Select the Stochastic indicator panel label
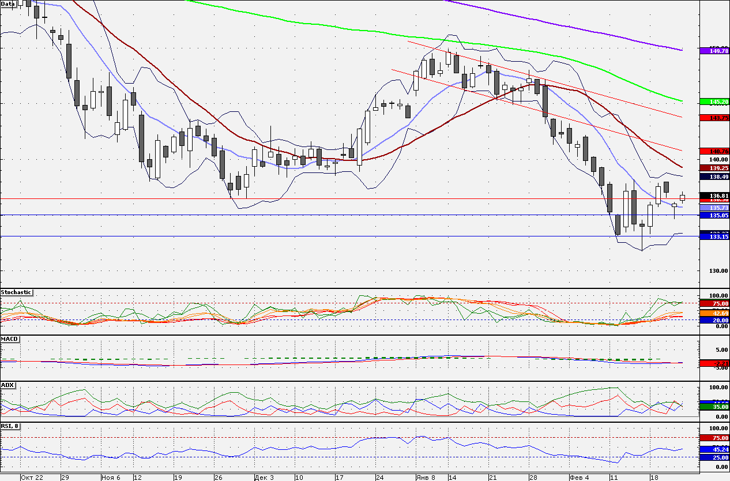This screenshot has width=730, height=481. coord(16,292)
